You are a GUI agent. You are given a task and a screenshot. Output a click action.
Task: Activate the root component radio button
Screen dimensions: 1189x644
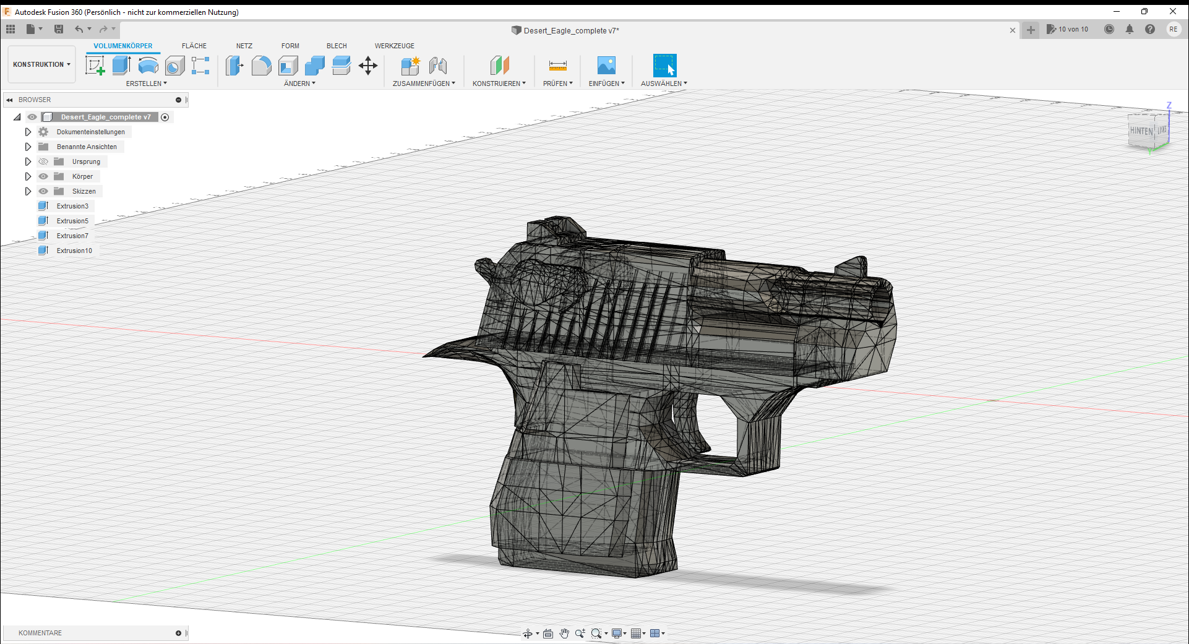pyautogui.click(x=165, y=117)
